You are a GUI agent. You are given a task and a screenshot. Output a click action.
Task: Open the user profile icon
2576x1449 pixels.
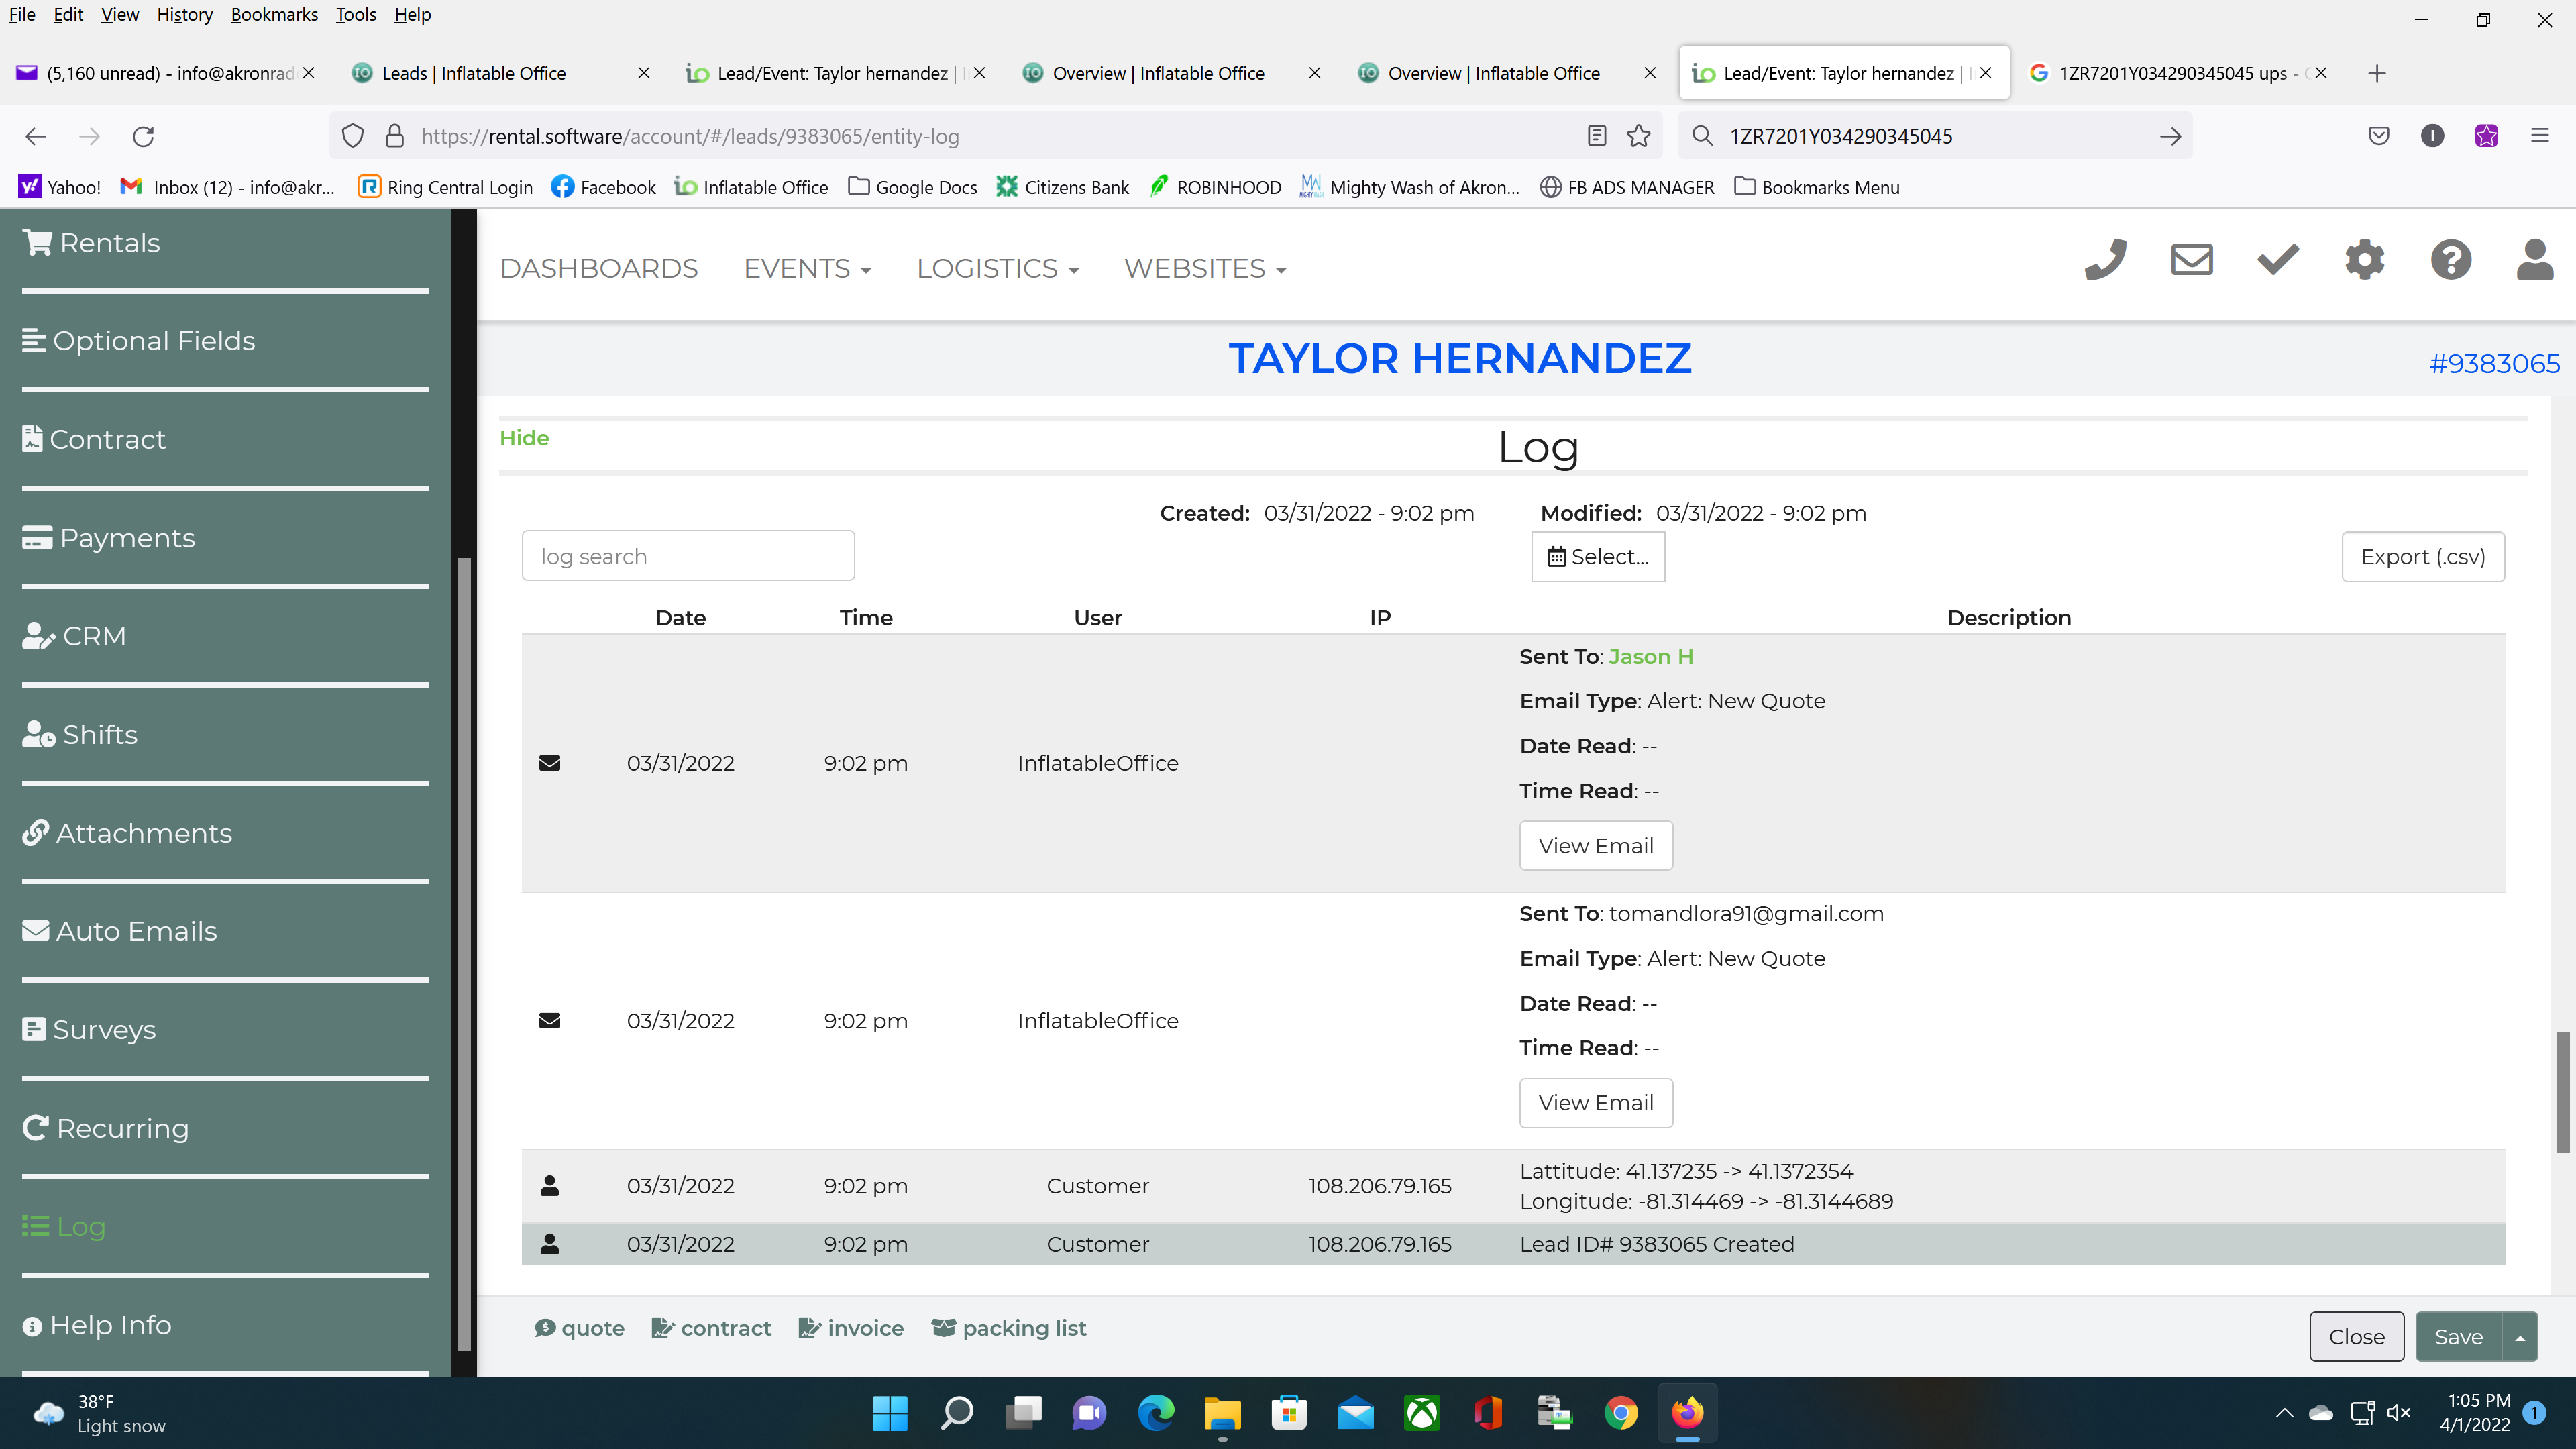click(2534, 260)
